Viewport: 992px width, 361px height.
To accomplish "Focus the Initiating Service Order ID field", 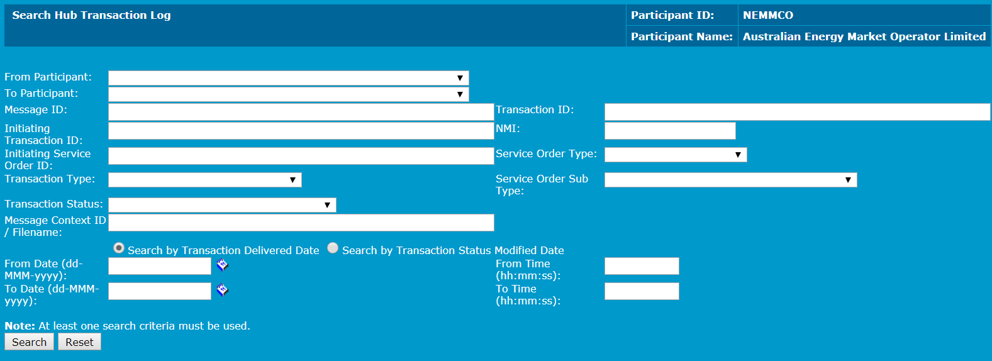I will tap(301, 156).
